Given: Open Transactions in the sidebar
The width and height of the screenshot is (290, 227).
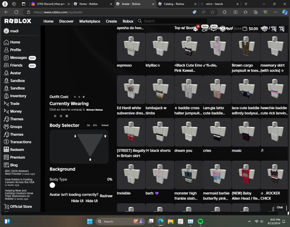Looking at the screenshot, I should point(17,142).
